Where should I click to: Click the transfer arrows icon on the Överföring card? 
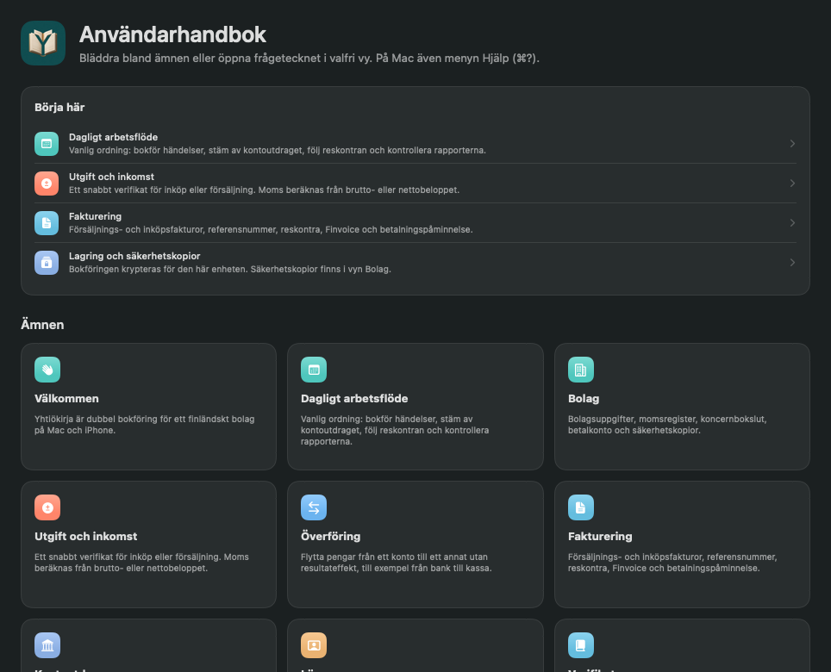pos(314,507)
